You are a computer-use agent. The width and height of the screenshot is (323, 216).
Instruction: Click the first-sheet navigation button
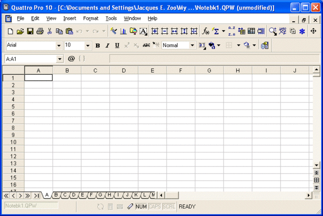click(x=6, y=196)
